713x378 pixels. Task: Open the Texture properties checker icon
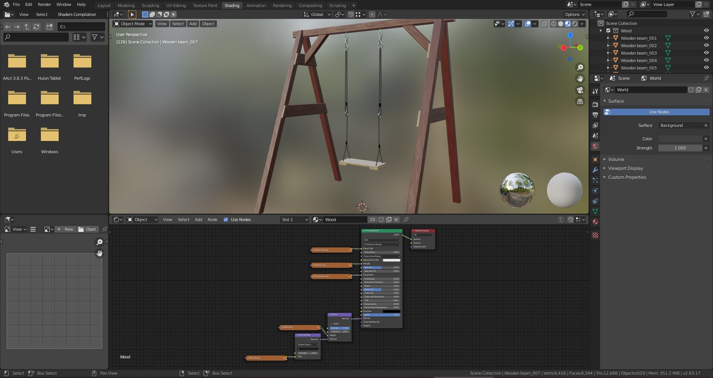[595, 235]
